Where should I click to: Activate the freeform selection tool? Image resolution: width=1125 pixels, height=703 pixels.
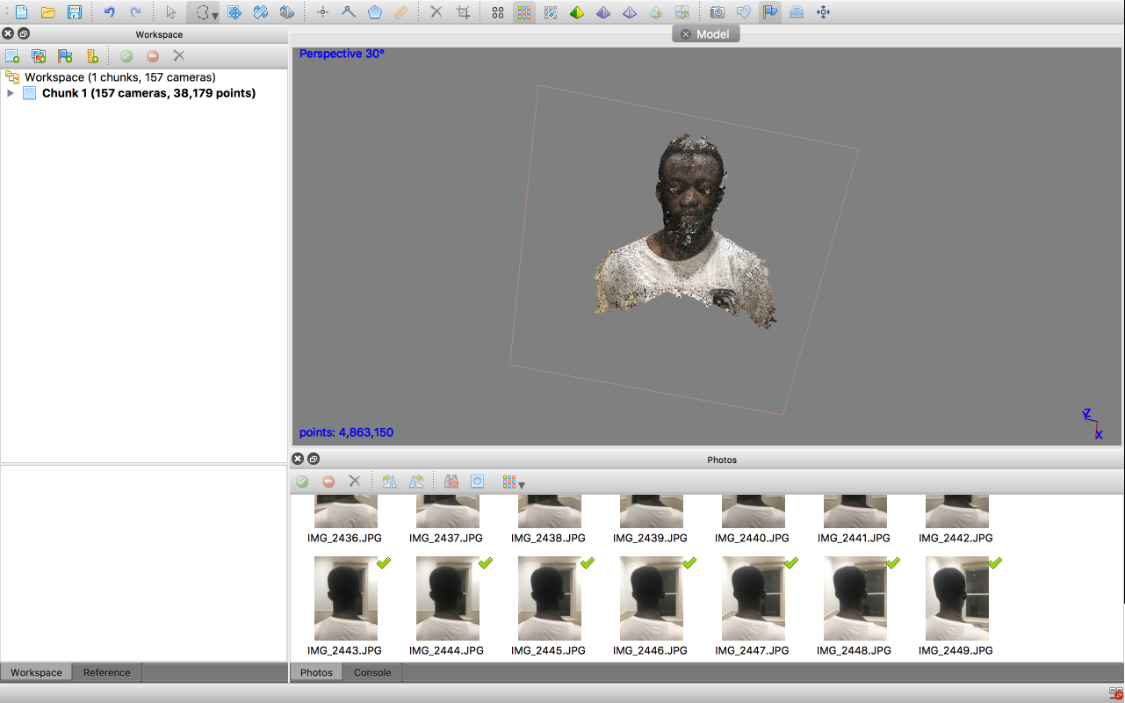pyautogui.click(x=201, y=12)
